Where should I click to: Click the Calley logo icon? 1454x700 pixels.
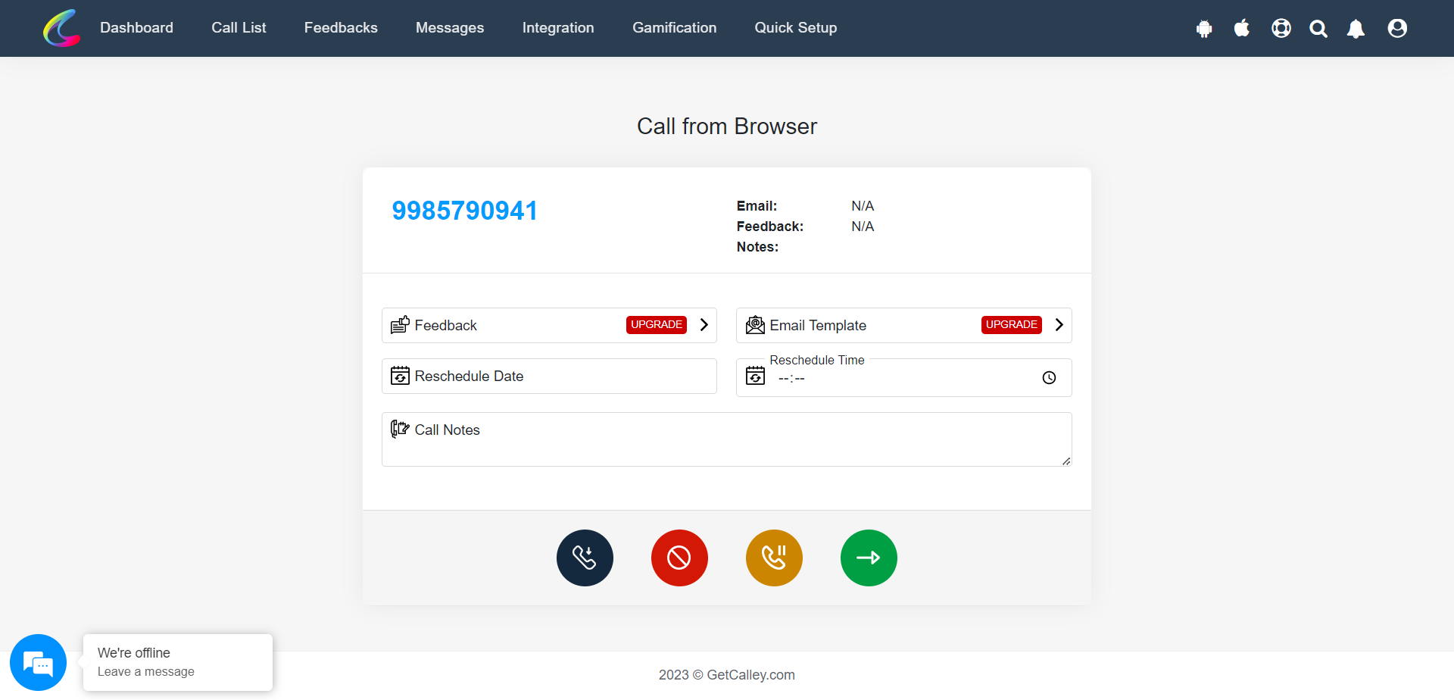tap(62, 28)
